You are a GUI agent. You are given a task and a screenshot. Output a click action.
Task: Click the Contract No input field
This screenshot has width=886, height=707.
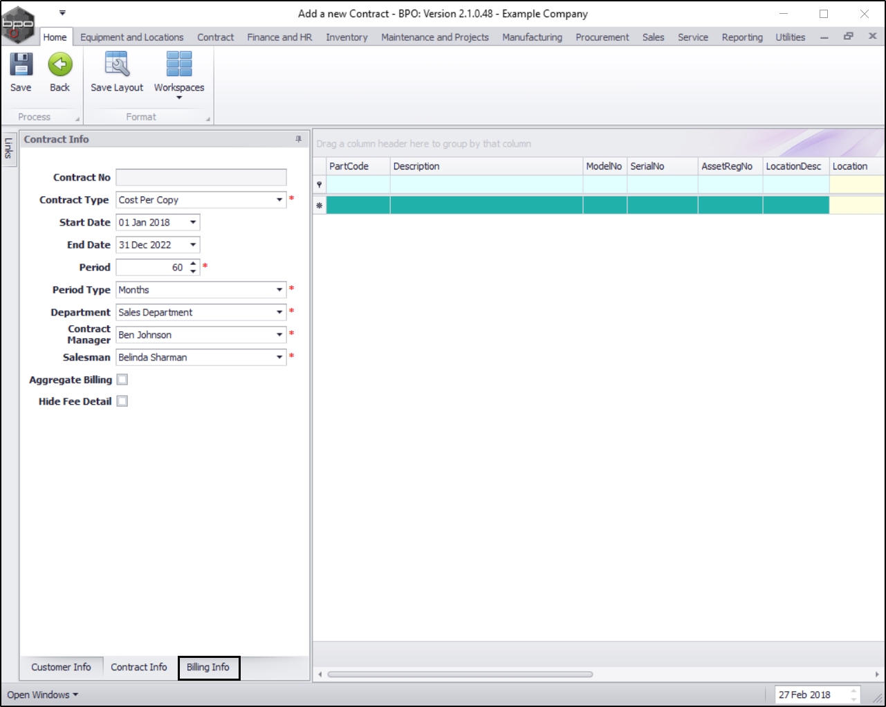(201, 178)
